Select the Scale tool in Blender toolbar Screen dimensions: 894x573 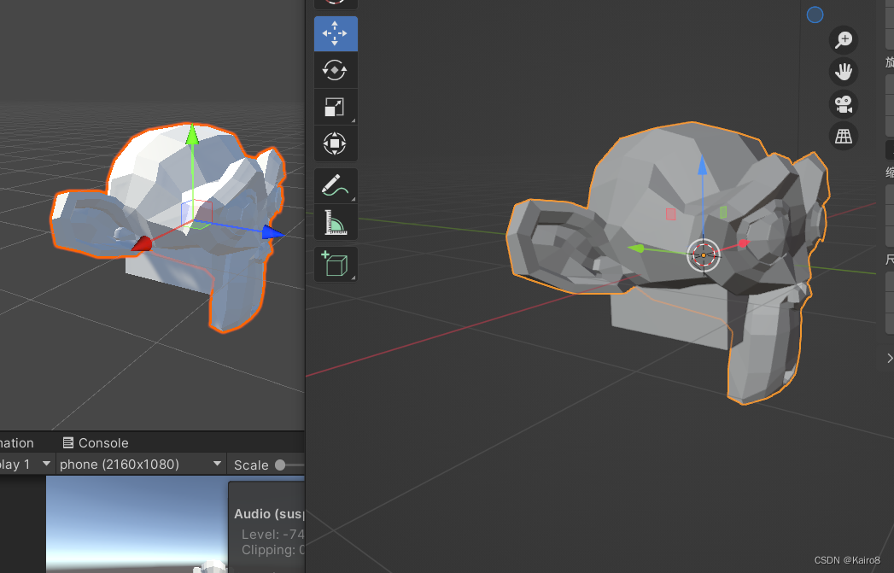click(336, 108)
